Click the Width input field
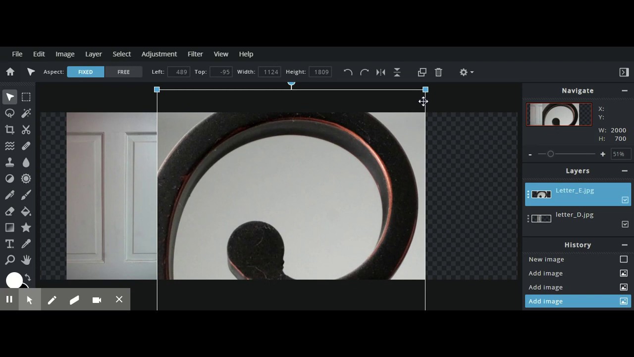The height and width of the screenshot is (357, 634). click(x=270, y=72)
